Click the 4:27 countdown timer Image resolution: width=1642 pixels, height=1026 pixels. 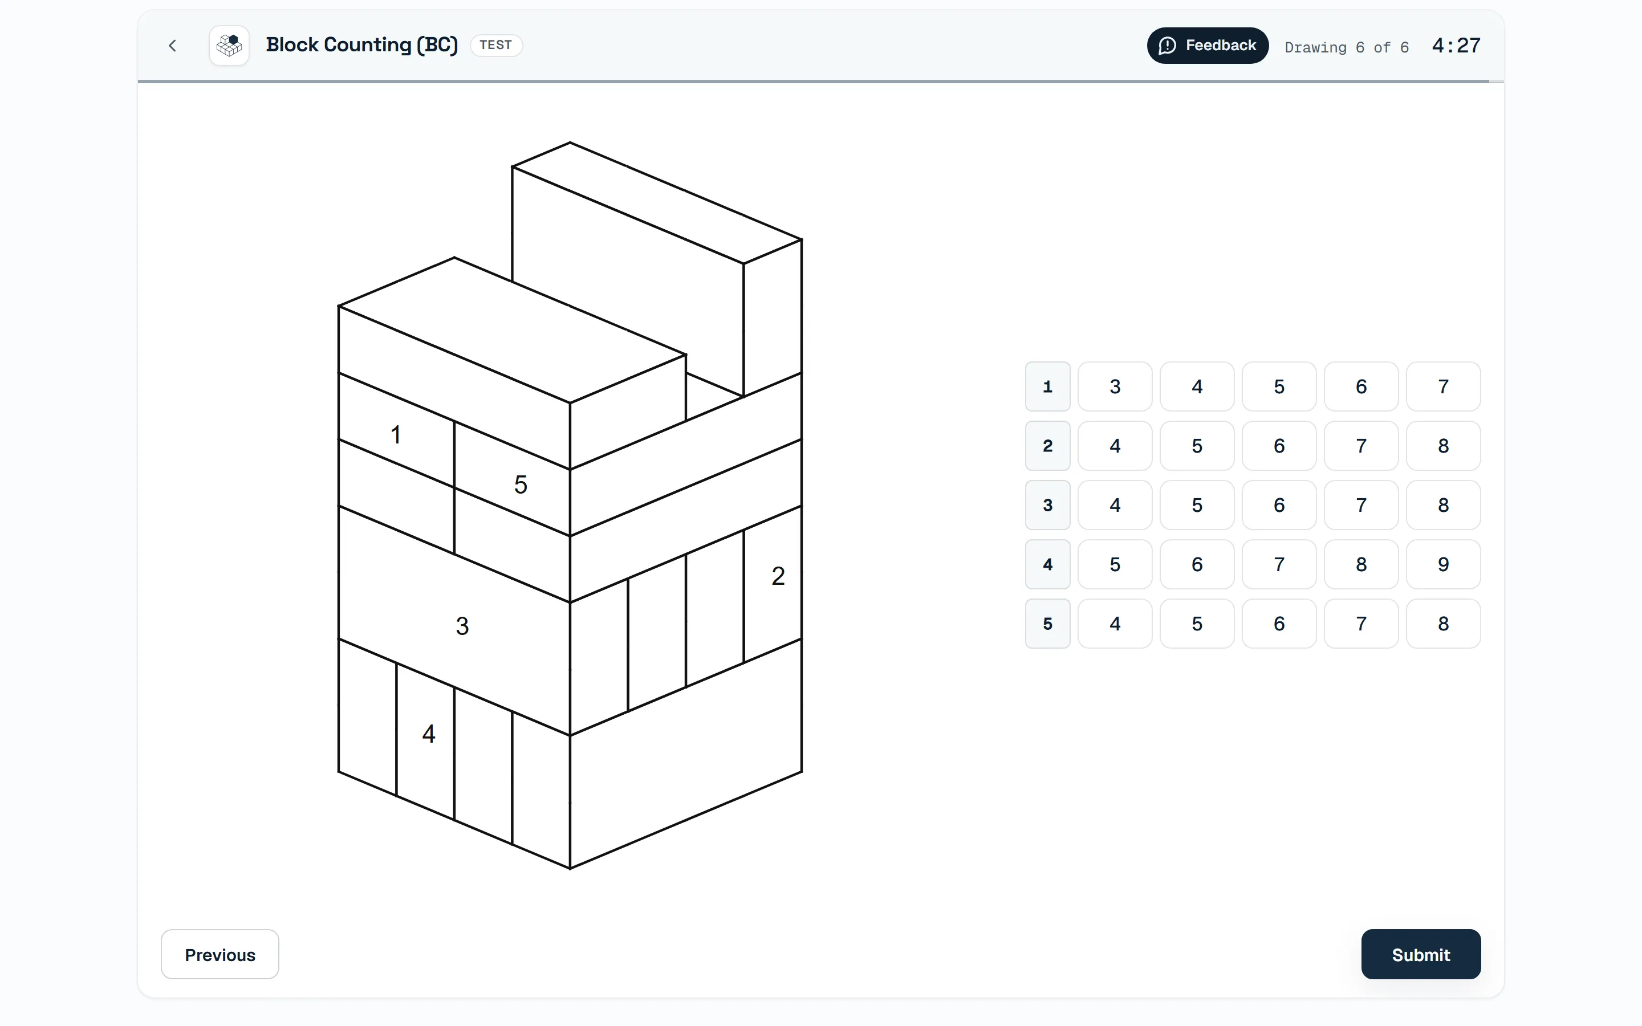[1456, 46]
